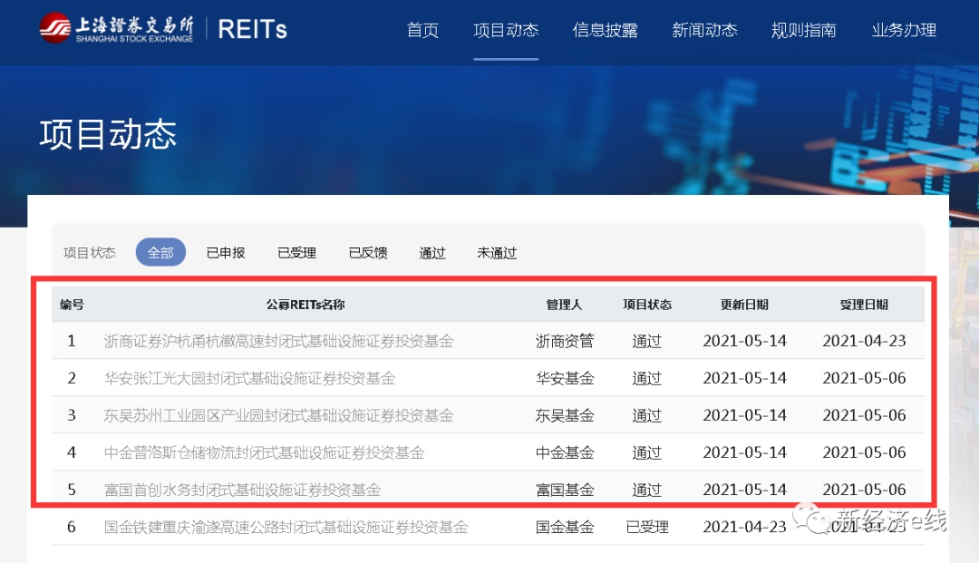Screen dimensions: 979x563
Task: Click the 中金基金 manager cell
Action: coord(565,452)
